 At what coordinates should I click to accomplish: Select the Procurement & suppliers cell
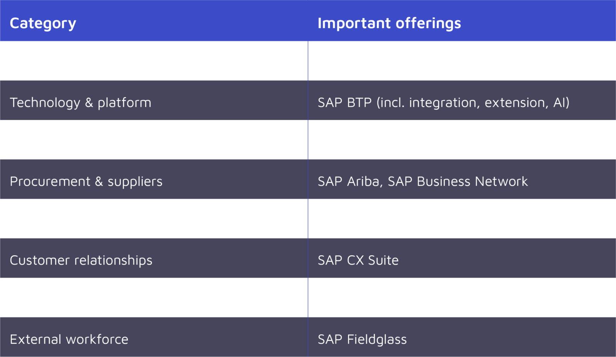[x=86, y=181]
